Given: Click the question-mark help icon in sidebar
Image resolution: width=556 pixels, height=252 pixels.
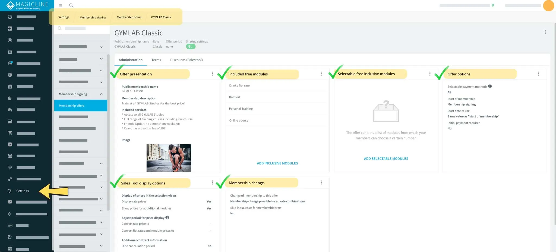Looking at the screenshot, I should [10, 202].
